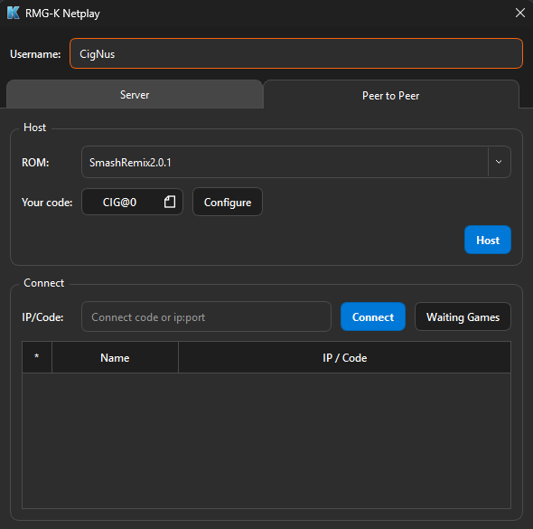Image resolution: width=533 pixels, height=529 pixels.
Task: Close the RMG-K Netplay window
Action: tap(519, 13)
